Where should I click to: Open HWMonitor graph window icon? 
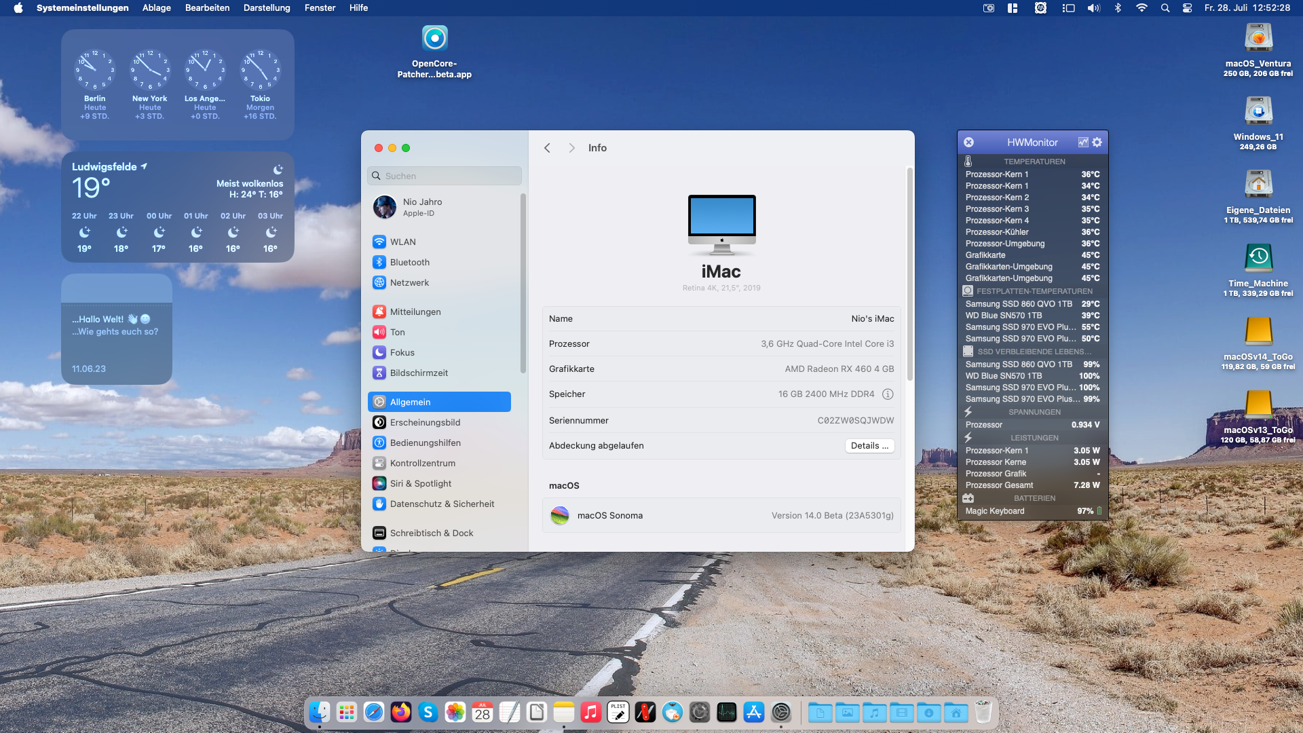click(x=1083, y=143)
